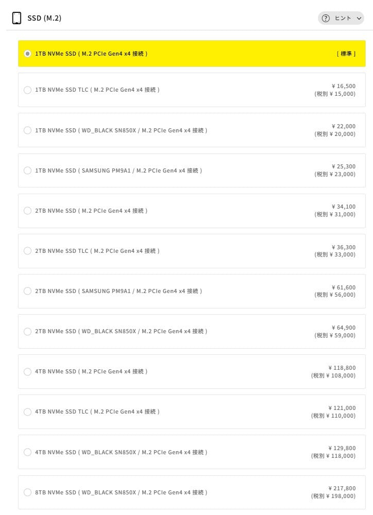Click the SSD (M.2) storage device icon
Viewport: 373px width, 515px height.
click(x=16, y=18)
